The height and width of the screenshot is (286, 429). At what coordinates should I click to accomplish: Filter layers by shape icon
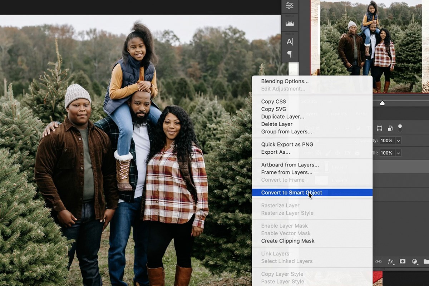(x=380, y=128)
